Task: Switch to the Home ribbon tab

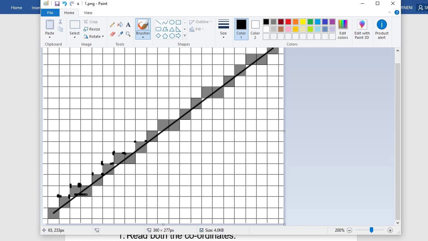Action: point(69,13)
